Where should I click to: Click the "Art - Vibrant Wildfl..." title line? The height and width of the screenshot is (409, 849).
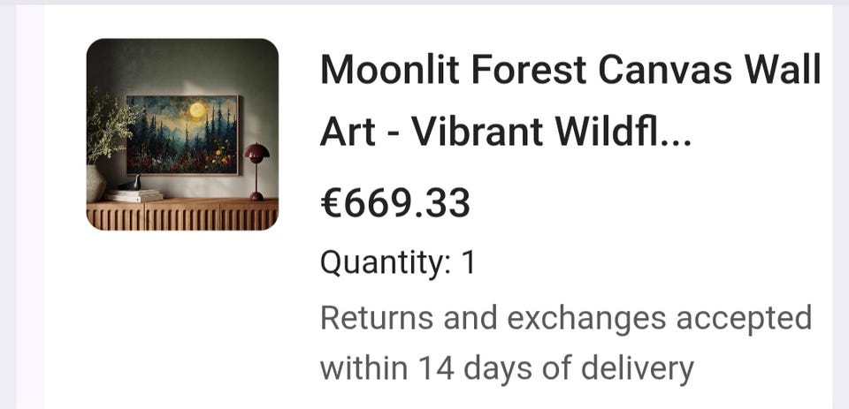pos(506,133)
